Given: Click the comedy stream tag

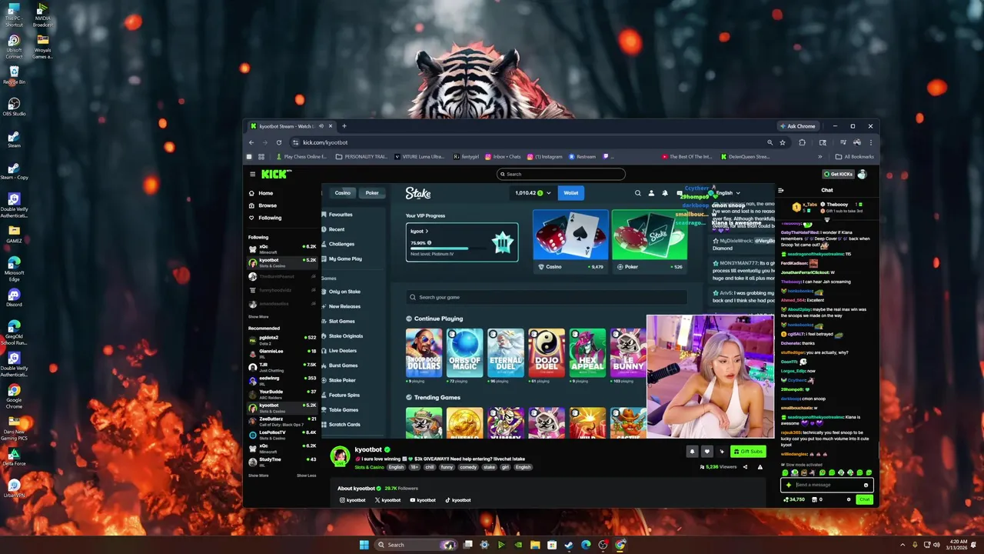Looking at the screenshot, I should 468,467.
